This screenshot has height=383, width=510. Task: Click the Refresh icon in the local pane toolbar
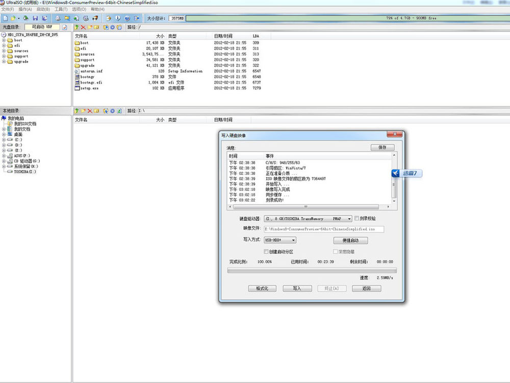coord(119,111)
